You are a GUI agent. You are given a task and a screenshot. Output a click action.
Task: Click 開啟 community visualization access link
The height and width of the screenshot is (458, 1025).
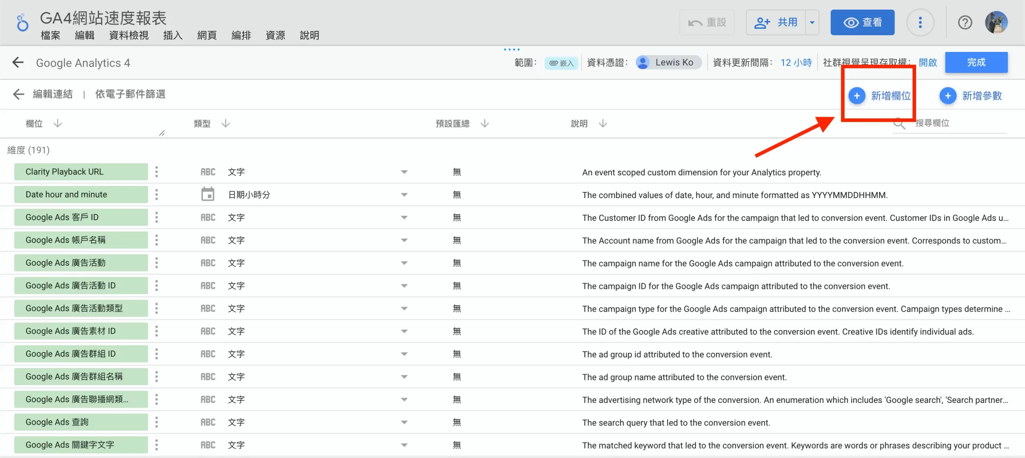(928, 62)
